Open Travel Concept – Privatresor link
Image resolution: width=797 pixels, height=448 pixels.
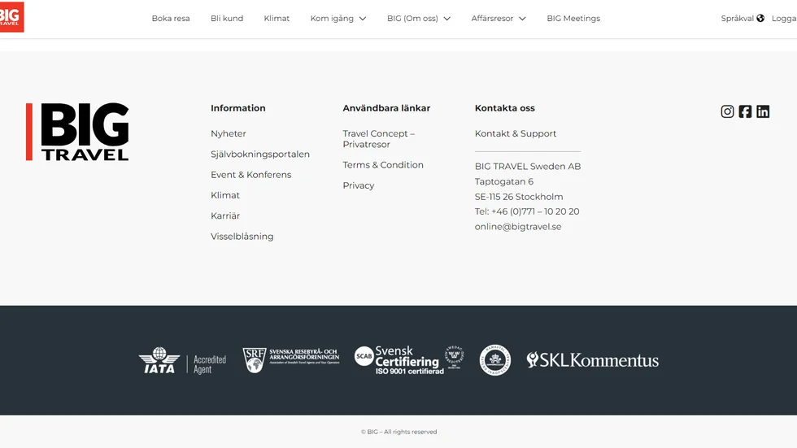point(379,139)
